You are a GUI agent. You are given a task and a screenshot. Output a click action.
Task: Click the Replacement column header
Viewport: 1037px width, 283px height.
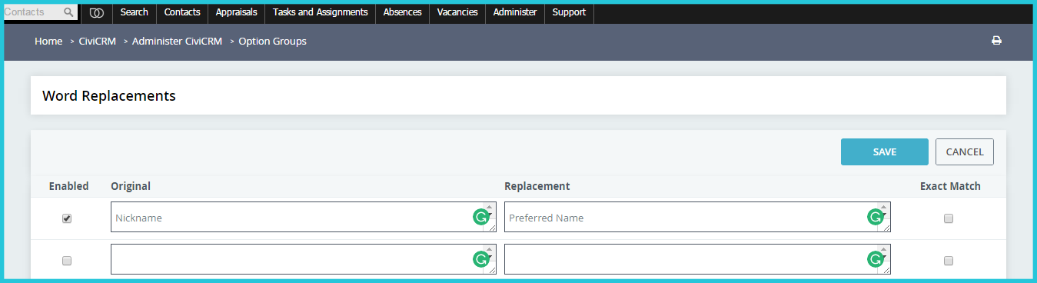pos(537,186)
